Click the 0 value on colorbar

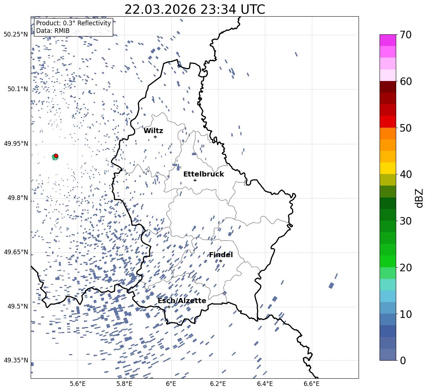(x=403, y=360)
